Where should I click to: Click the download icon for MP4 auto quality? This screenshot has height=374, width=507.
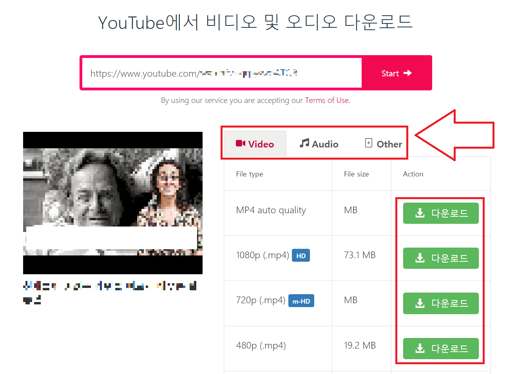point(420,213)
